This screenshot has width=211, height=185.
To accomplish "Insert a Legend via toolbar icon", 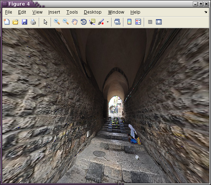I will coord(138,22).
